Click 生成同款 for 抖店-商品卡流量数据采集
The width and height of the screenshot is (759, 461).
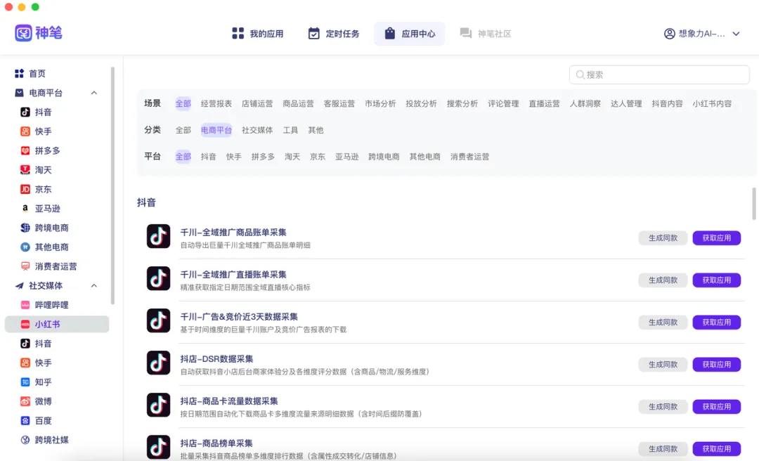pyautogui.click(x=663, y=407)
